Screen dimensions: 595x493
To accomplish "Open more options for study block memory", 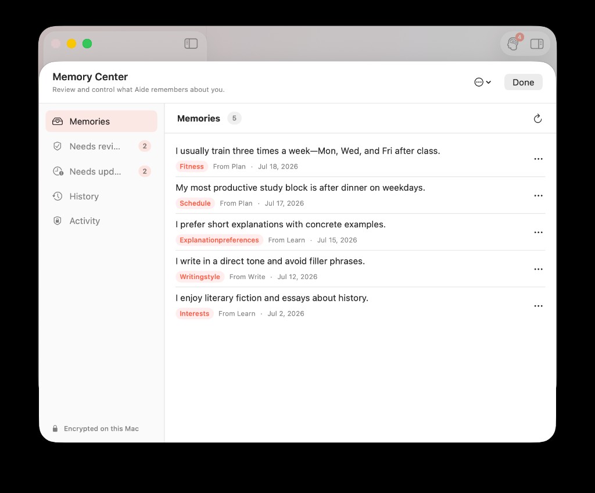I will (x=538, y=195).
